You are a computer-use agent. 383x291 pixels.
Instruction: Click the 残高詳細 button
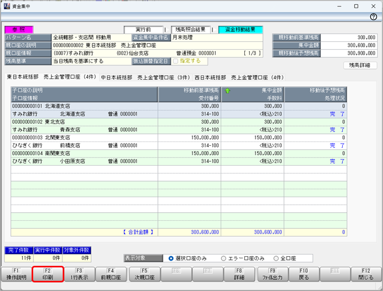click(x=360, y=65)
